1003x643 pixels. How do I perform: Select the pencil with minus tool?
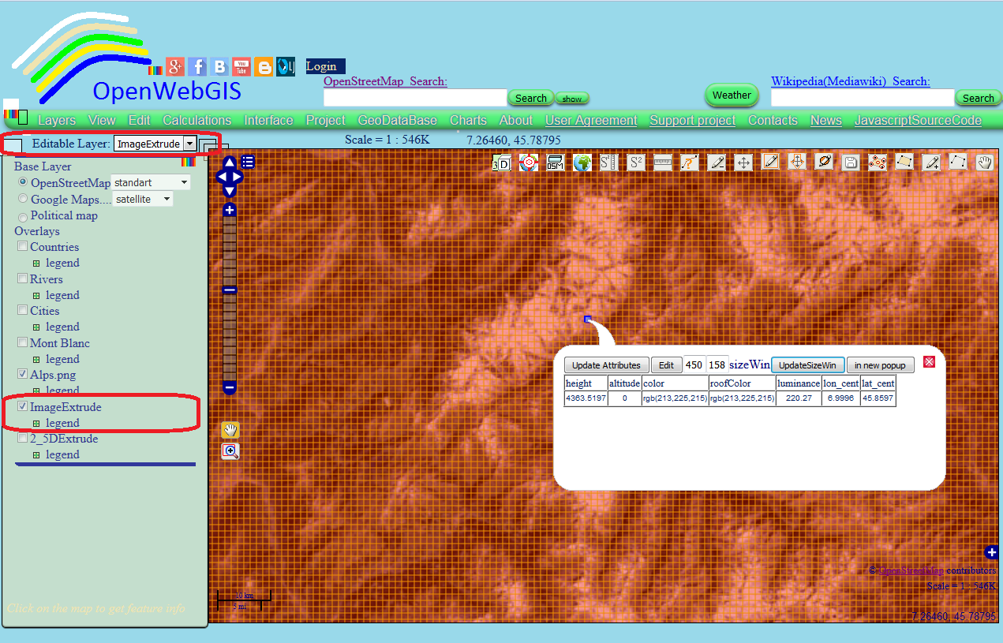pos(717,163)
